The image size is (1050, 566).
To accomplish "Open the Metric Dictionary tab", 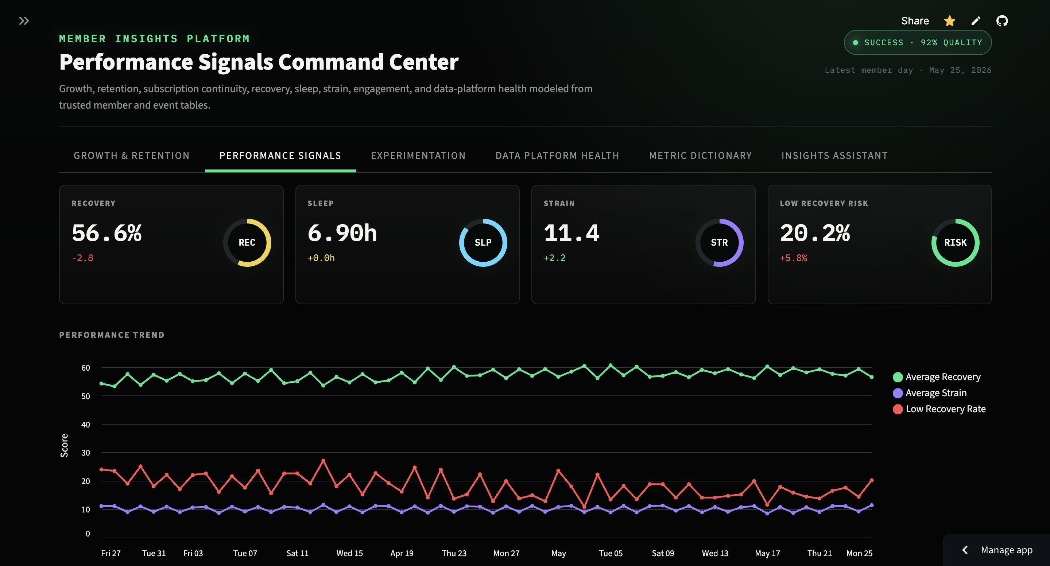I will pos(700,156).
